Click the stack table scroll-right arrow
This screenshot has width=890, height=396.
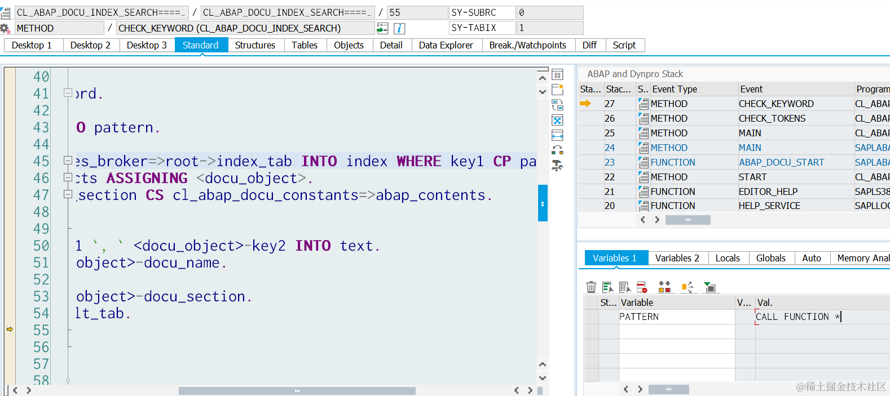(657, 220)
